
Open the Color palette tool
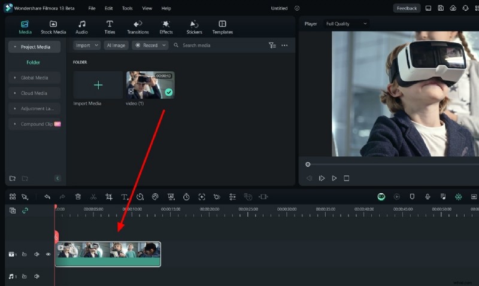point(155,197)
